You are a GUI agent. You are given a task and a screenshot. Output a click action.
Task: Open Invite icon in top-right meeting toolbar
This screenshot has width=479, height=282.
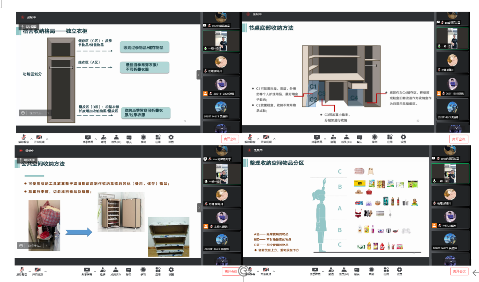[333, 138]
